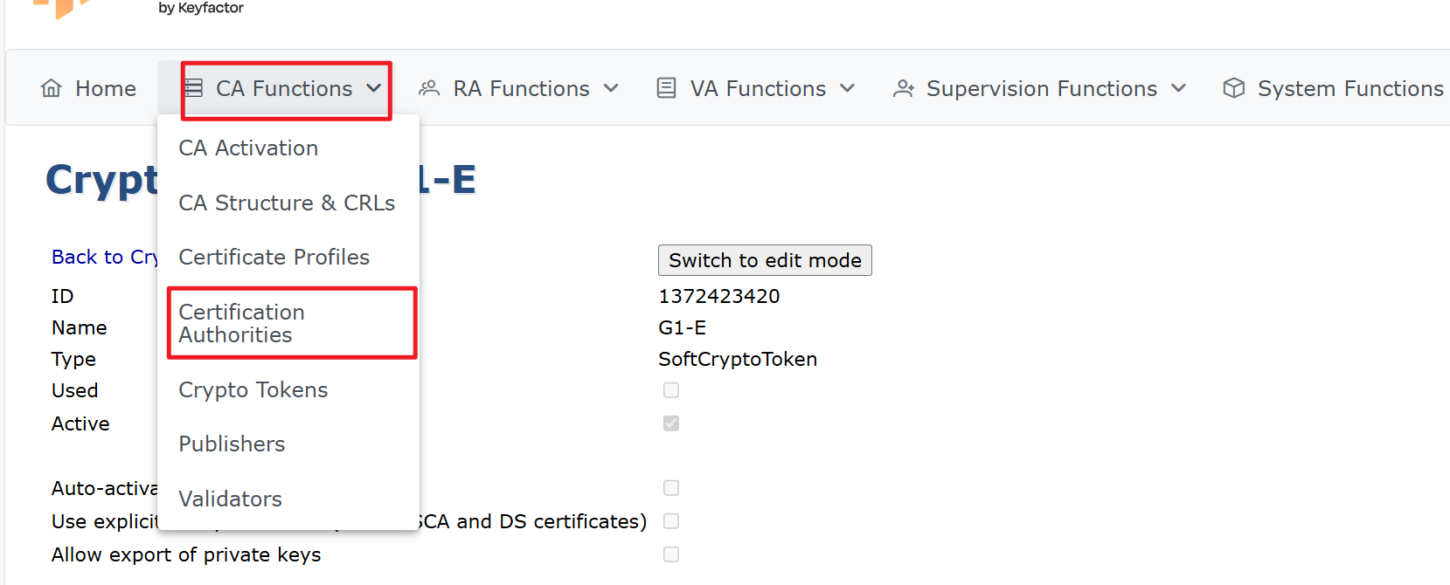Viewport: 1450px width, 585px height.
Task: Toggle the Auto-activation checkbox
Action: pos(671,488)
